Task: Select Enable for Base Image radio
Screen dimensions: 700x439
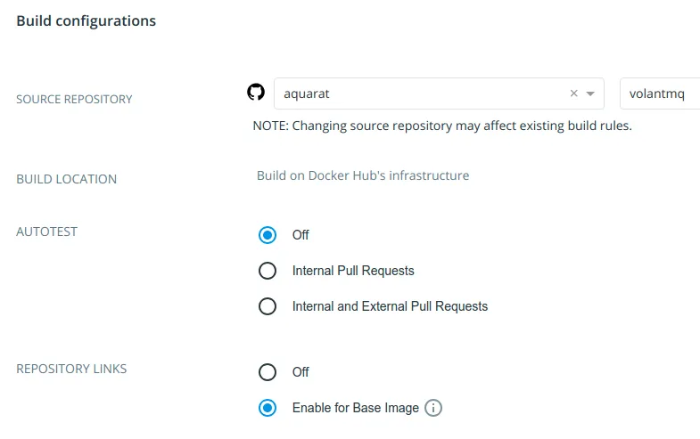Action: 268,408
